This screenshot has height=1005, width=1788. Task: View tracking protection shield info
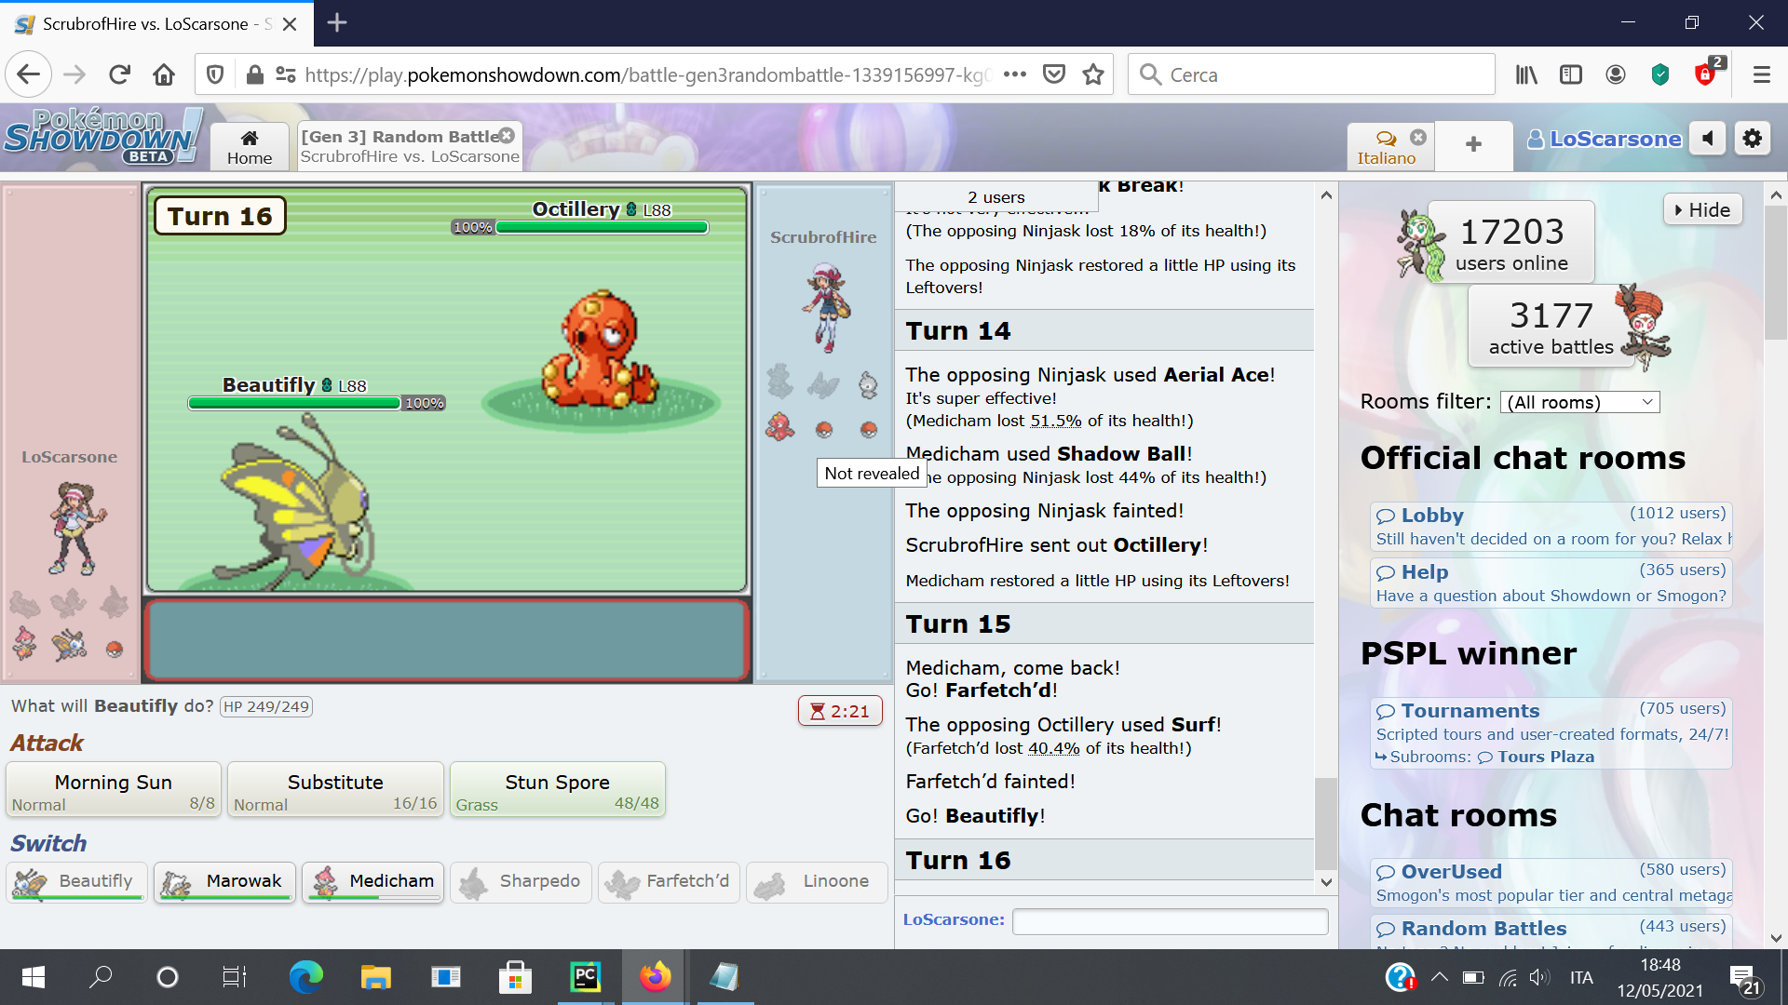(215, 74)
